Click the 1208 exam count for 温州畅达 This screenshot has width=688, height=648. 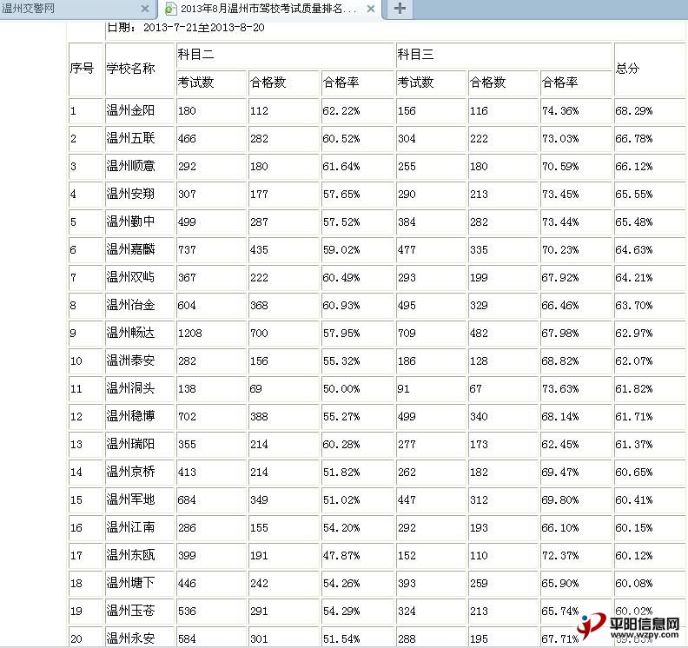click(x=190, y=333)
